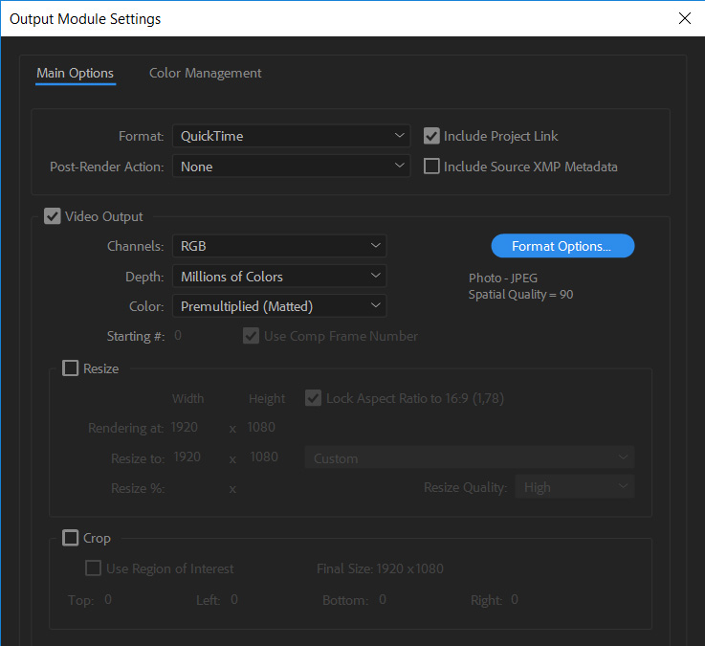Viewport: 705px width, 646px height.
Task: Click the Format Options button
Action: 562,246
